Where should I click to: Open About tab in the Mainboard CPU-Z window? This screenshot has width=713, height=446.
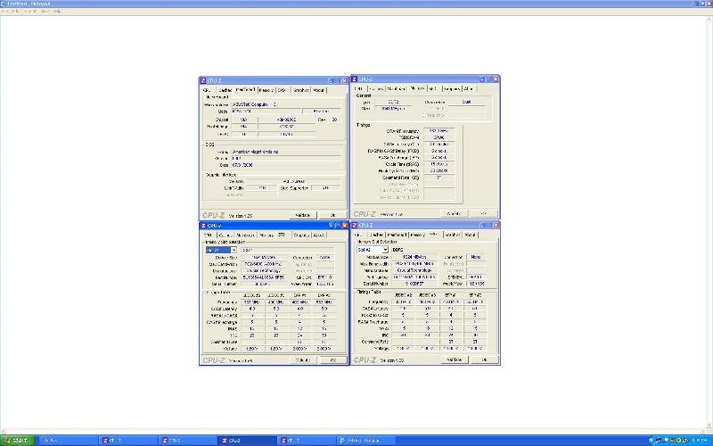tap(319, 90)
